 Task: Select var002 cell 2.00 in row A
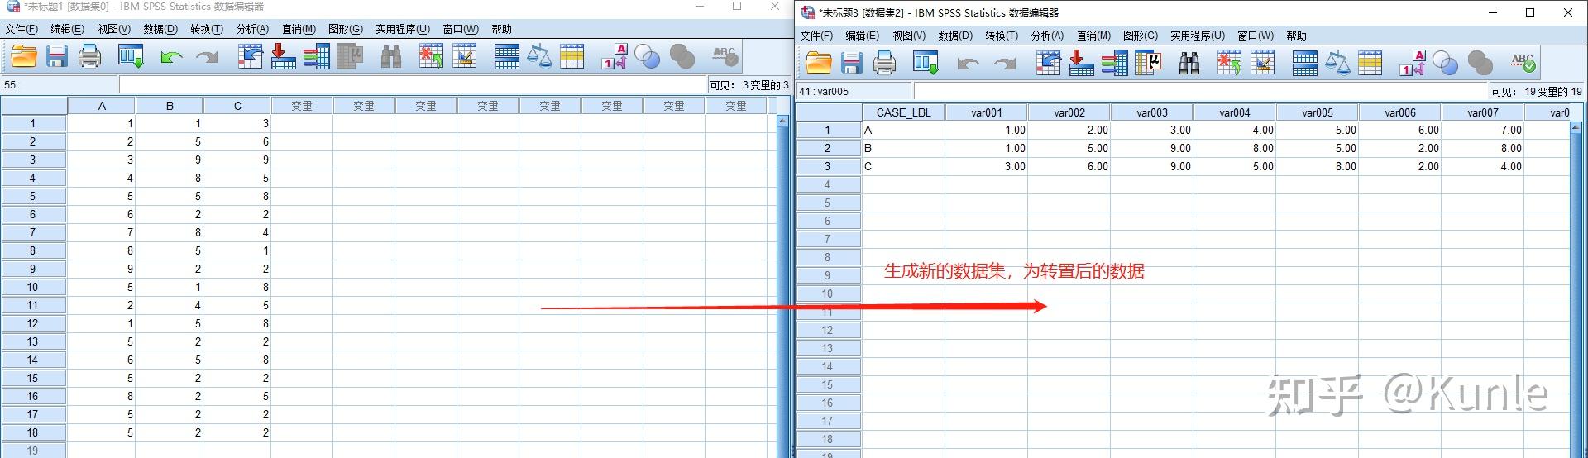[1069, 130]
